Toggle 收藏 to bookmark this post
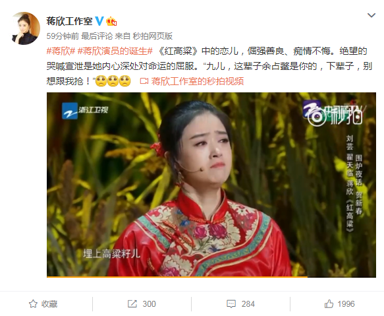 (43, 303)
